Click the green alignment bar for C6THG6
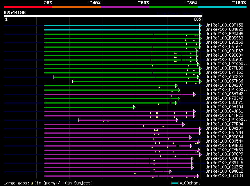The width and height of the screenshot is (250, 186). coord(136,82)
